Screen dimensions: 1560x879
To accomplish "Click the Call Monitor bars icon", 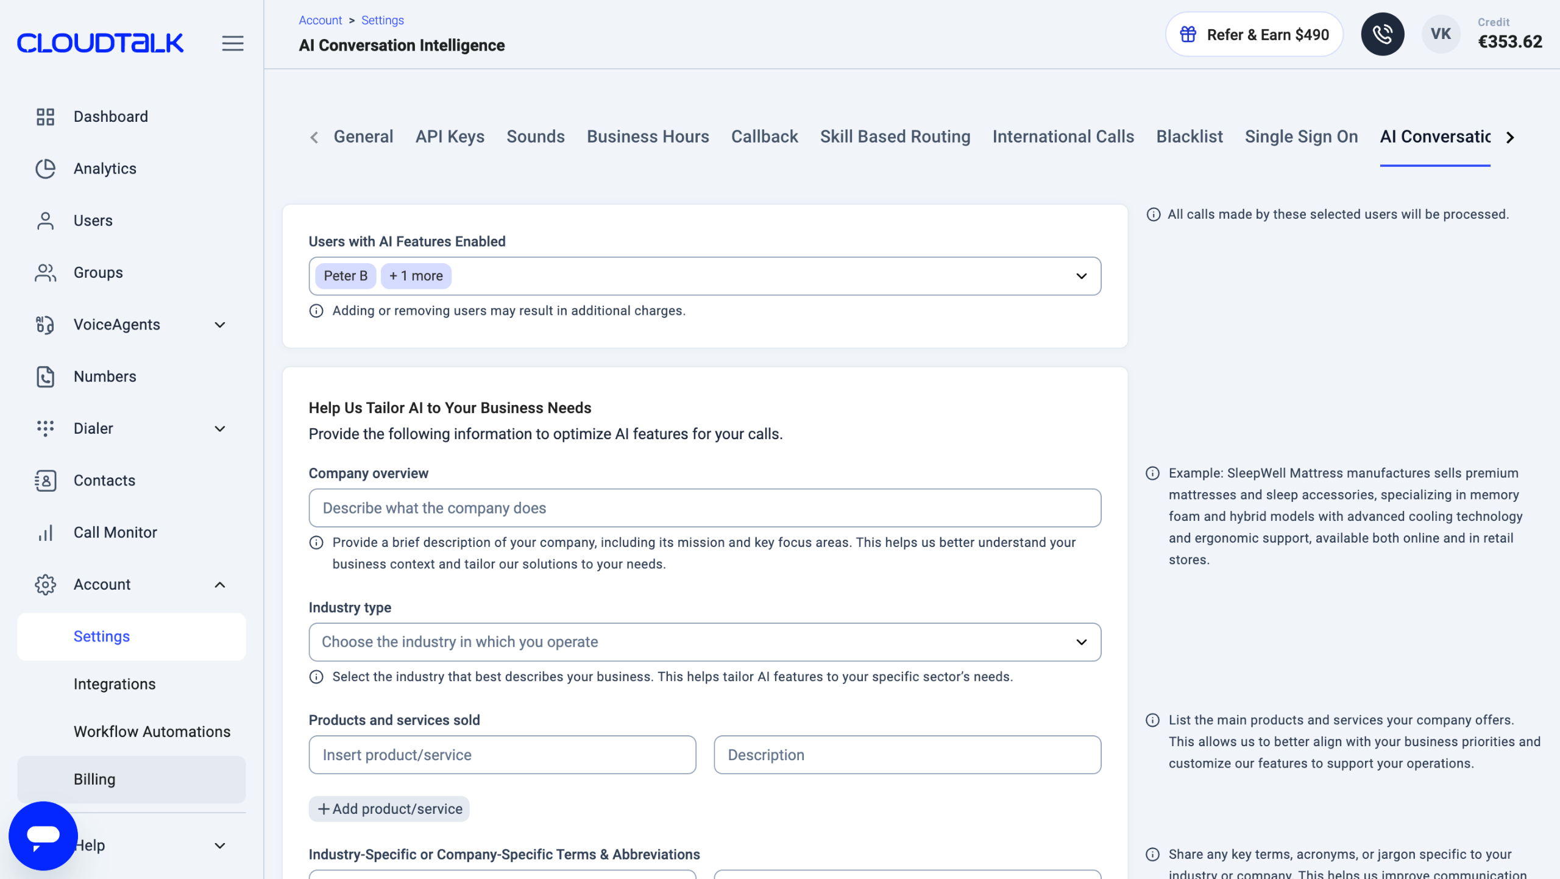I will pyautogui.click(x=45, y=532).
